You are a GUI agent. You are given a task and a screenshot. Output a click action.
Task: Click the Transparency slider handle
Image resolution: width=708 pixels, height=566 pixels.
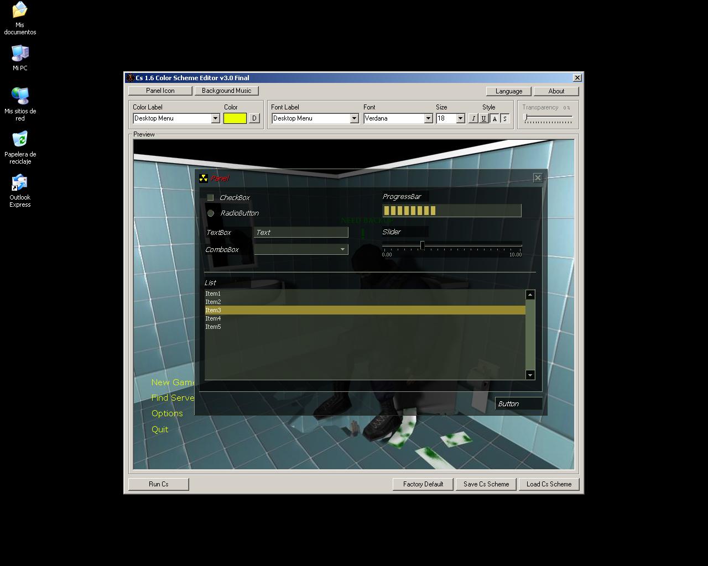[x=525, y=117]
